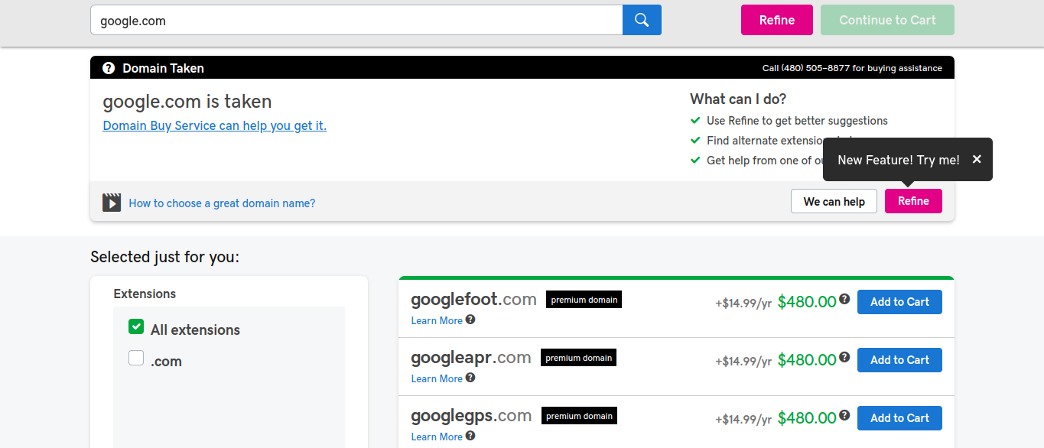Click the 'Extensions' filter heading

coord(145,294)
